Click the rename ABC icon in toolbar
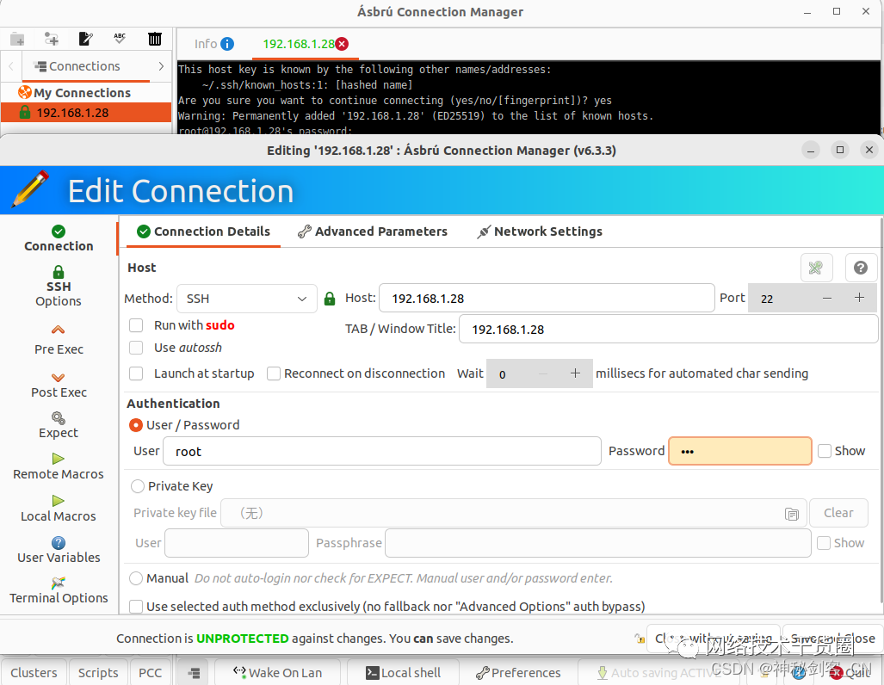Image resolution: width=884 pixels, height=685 pixels. click(120, 39)
